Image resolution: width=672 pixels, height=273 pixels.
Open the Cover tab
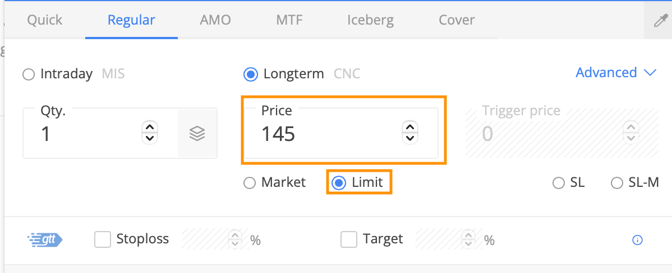457,20
